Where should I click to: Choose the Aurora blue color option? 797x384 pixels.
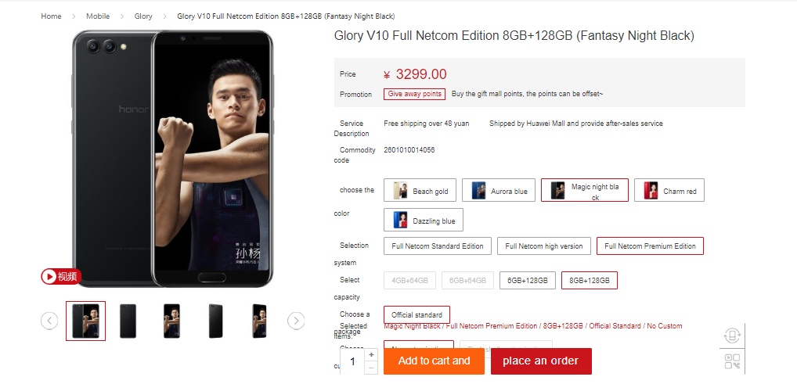[499, 190]
